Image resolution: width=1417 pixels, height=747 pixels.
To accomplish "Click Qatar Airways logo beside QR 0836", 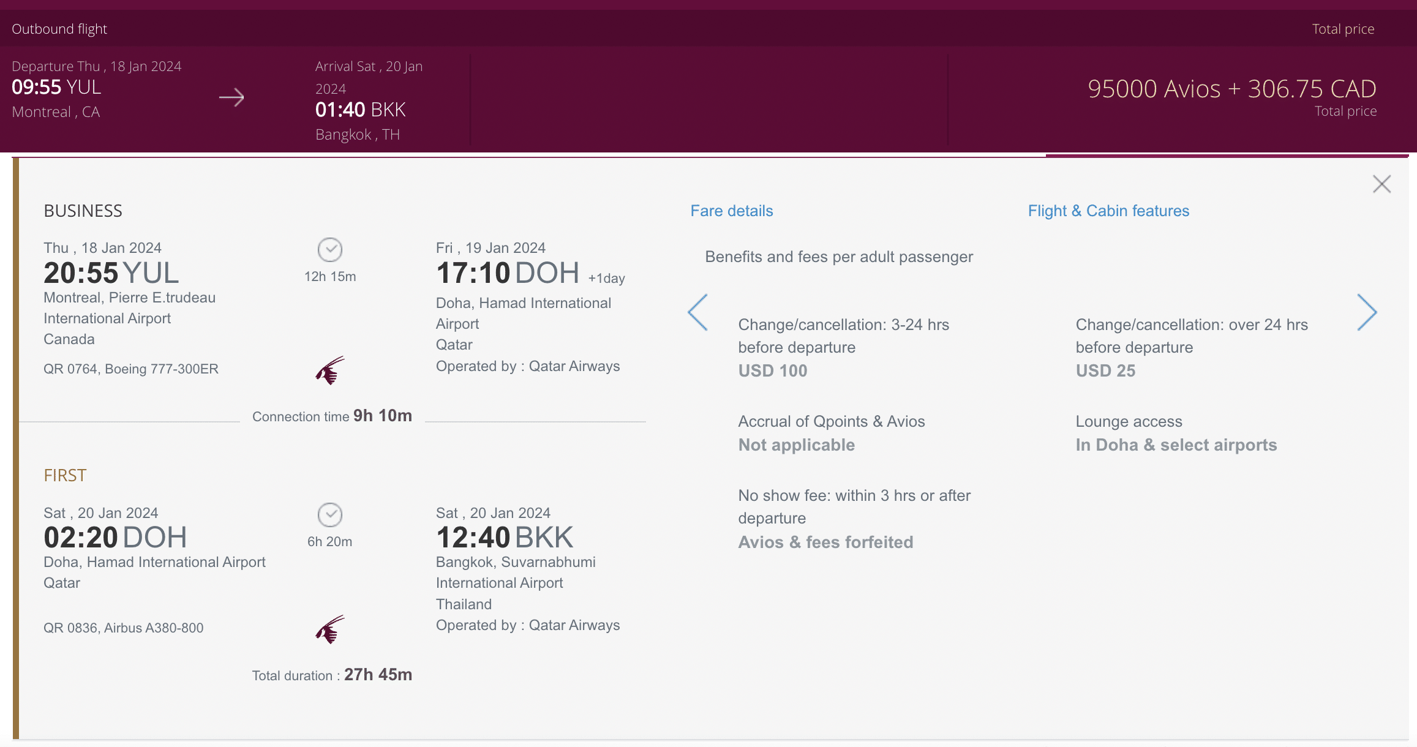I will pos(330,629).
